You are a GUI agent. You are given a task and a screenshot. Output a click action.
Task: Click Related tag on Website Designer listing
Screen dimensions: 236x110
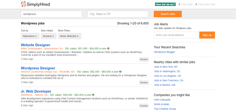click(144, 59)
